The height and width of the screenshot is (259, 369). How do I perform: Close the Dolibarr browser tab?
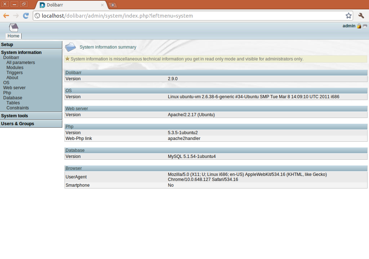click(x=102, y=5)
